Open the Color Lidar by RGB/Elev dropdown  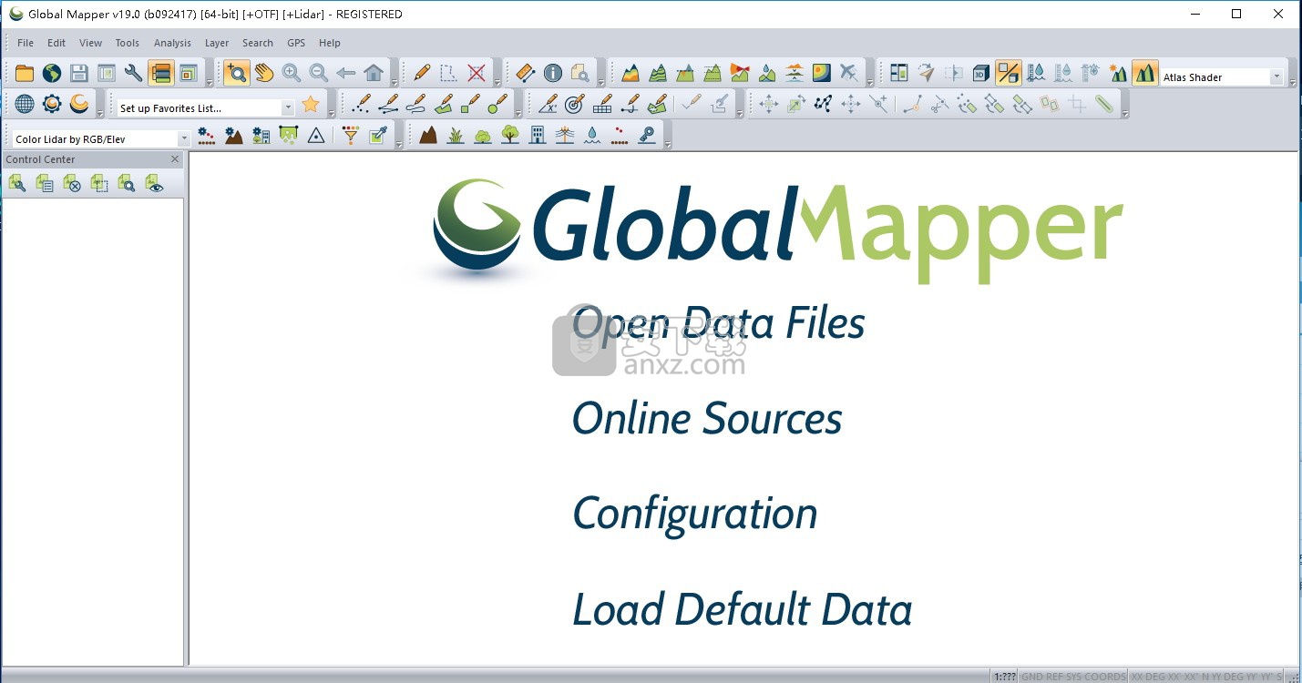pyautogui.click(x=183, y=139)
